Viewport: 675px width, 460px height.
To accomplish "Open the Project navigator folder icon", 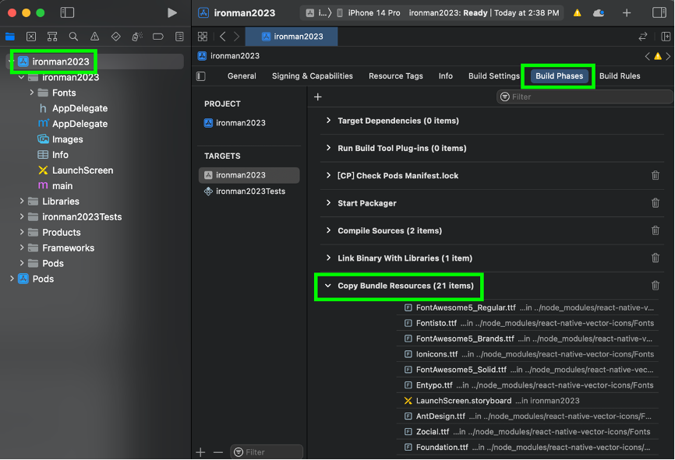I will (x=10, y=37).
